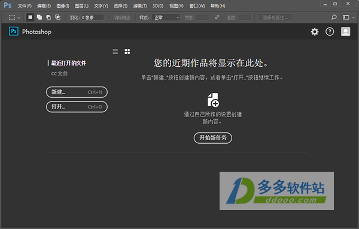Open the marquee tool preset picker arrow

coord(19,17)
